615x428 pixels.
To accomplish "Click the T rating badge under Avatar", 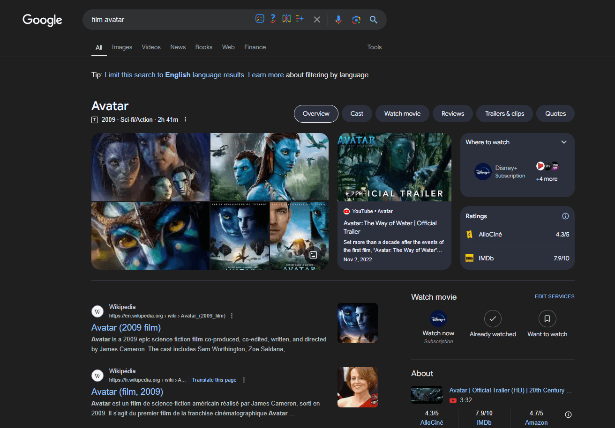I will coord(95,120).
